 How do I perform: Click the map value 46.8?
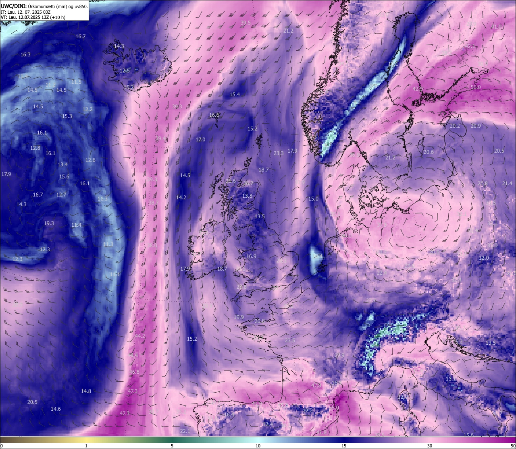point(134,372)
